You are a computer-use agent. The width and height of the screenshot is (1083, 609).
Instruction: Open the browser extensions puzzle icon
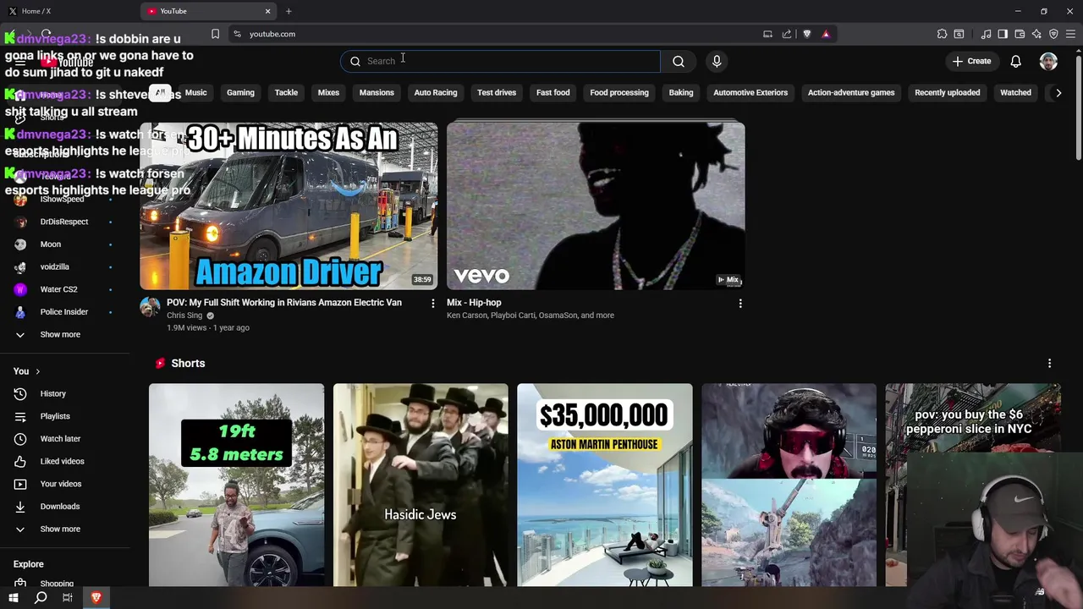click(942, 34)
